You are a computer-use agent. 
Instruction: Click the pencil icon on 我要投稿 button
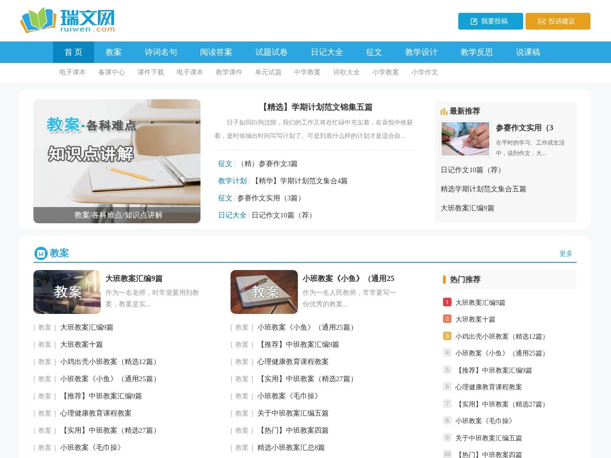(x=474, y=21)
